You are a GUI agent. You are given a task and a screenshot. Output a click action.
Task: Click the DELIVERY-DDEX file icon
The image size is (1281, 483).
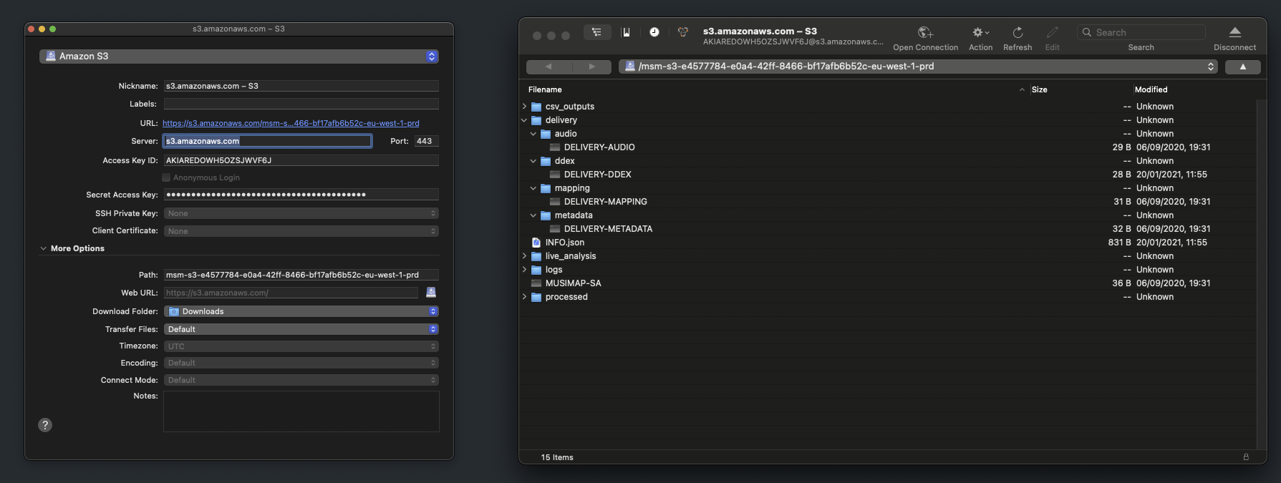555,175
